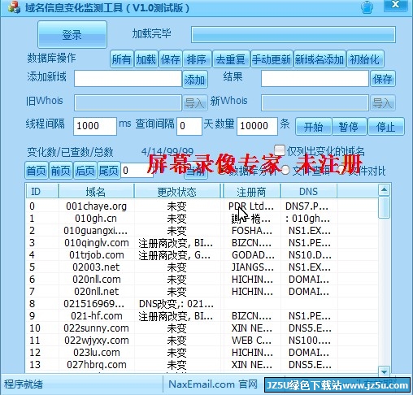The width and height of the screenshot is (413, 395).
Task: Select the 010gh.cn row
Action: click(202, 219)
